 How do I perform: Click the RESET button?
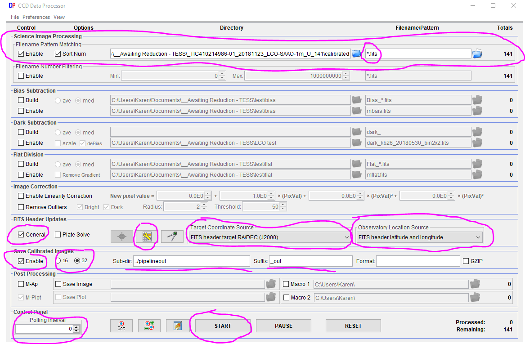pyautogui.click(x=353, y=326)
